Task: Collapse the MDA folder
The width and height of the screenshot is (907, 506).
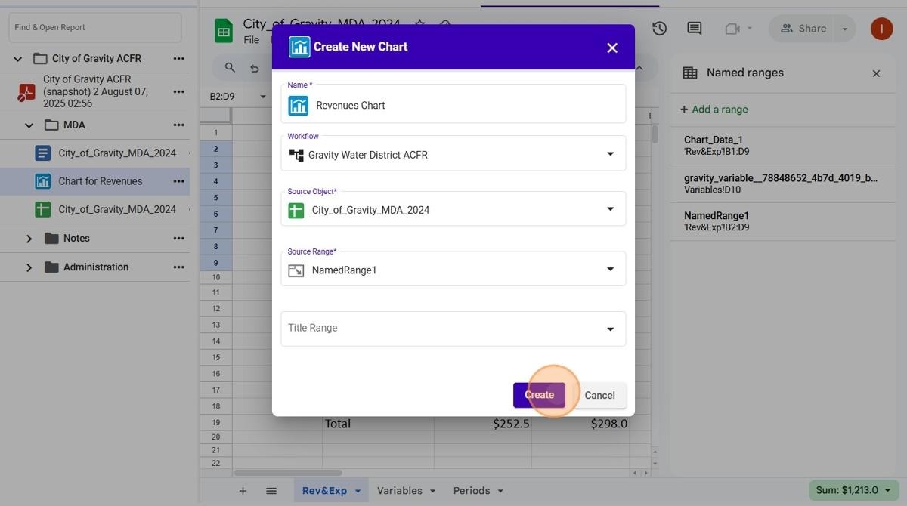Action: tap(29, 125)
